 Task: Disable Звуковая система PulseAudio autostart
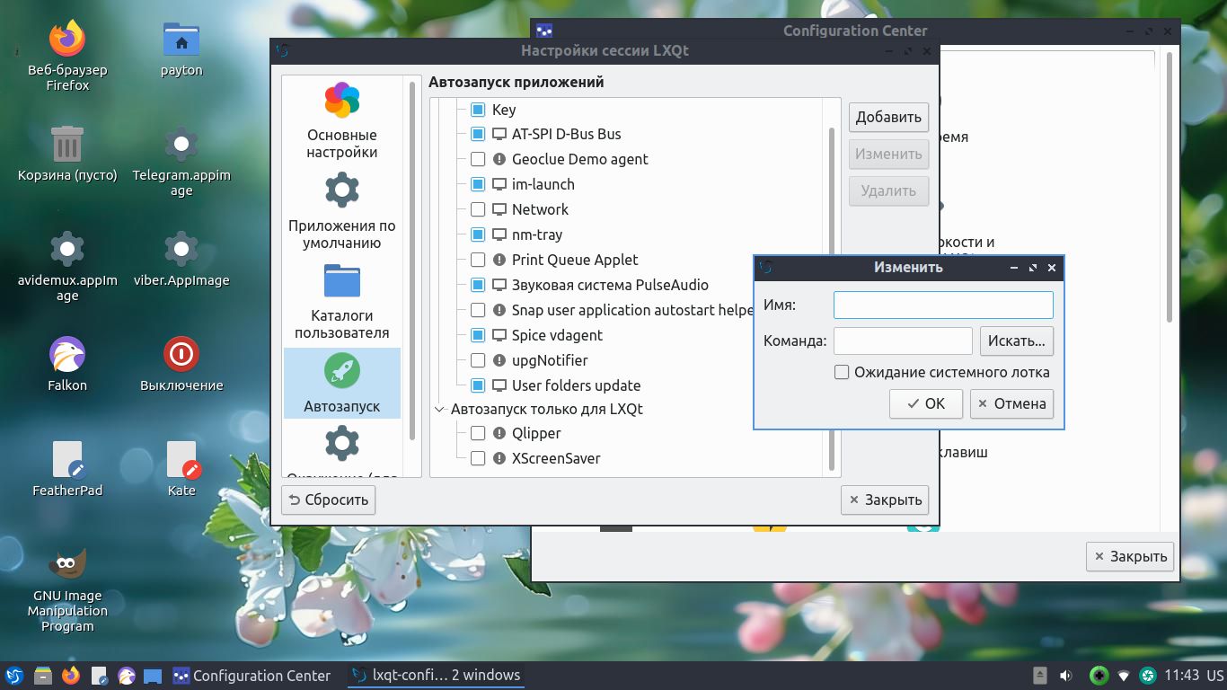478,285
